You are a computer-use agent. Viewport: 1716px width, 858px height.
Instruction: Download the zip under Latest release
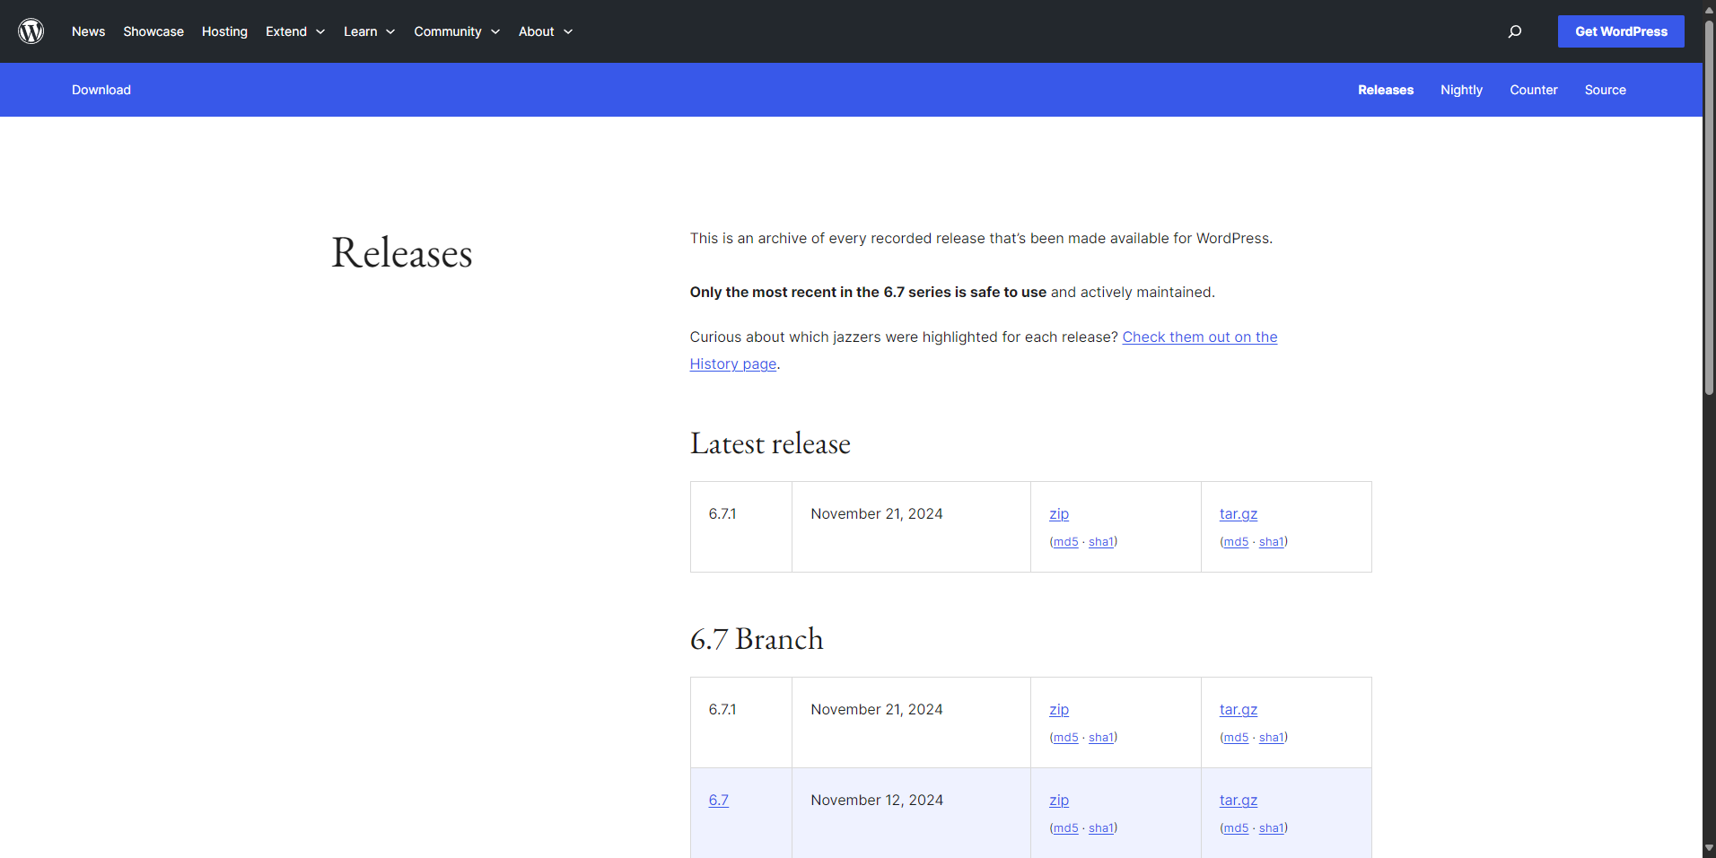point(1059,514)
